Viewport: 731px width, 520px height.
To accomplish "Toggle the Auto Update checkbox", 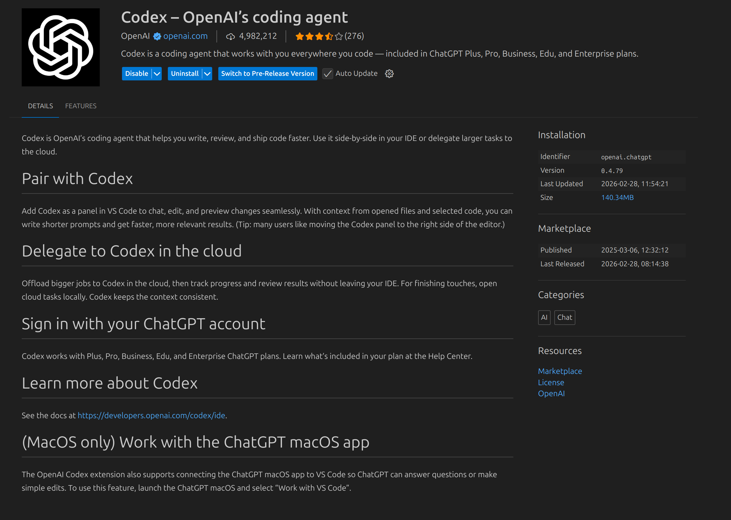I will 327,74.
